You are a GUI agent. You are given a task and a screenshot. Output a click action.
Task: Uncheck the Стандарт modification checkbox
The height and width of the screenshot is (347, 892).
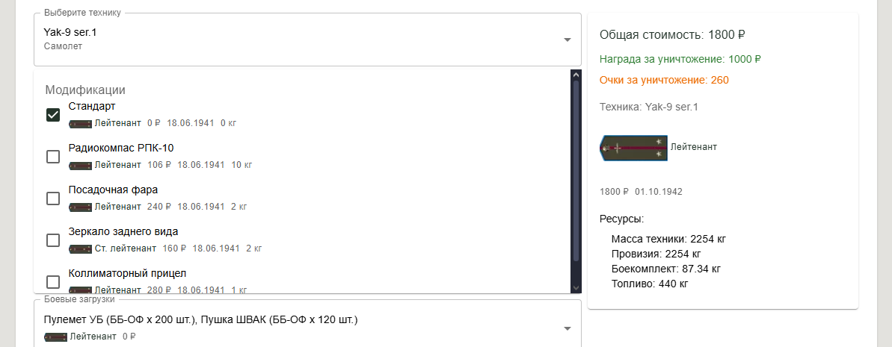coord(53,115)
